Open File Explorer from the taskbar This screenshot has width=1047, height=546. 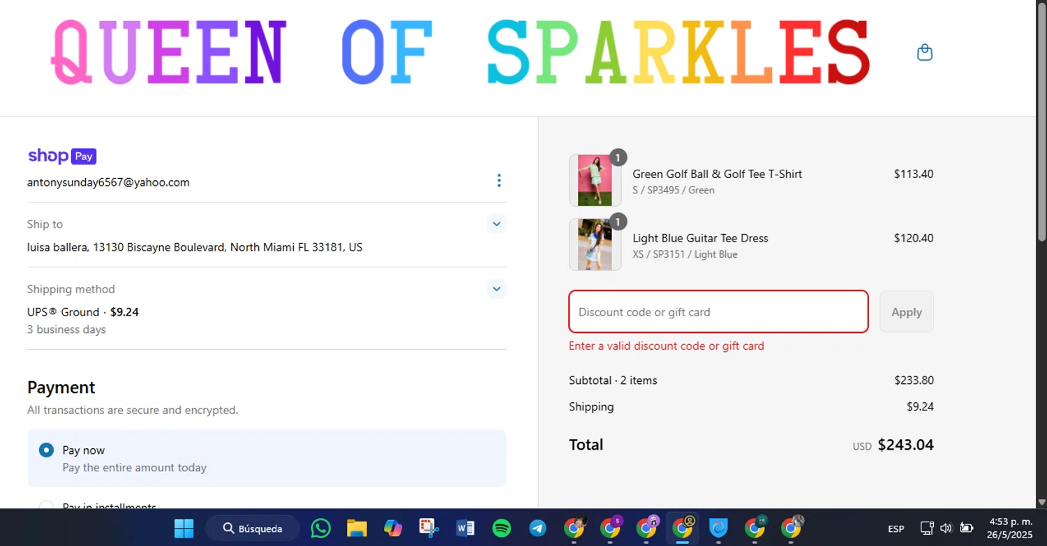[357, 529]
